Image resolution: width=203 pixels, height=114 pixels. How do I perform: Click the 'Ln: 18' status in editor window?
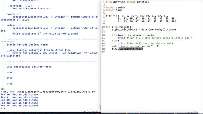pyautogui.click(x=190, y=112)
